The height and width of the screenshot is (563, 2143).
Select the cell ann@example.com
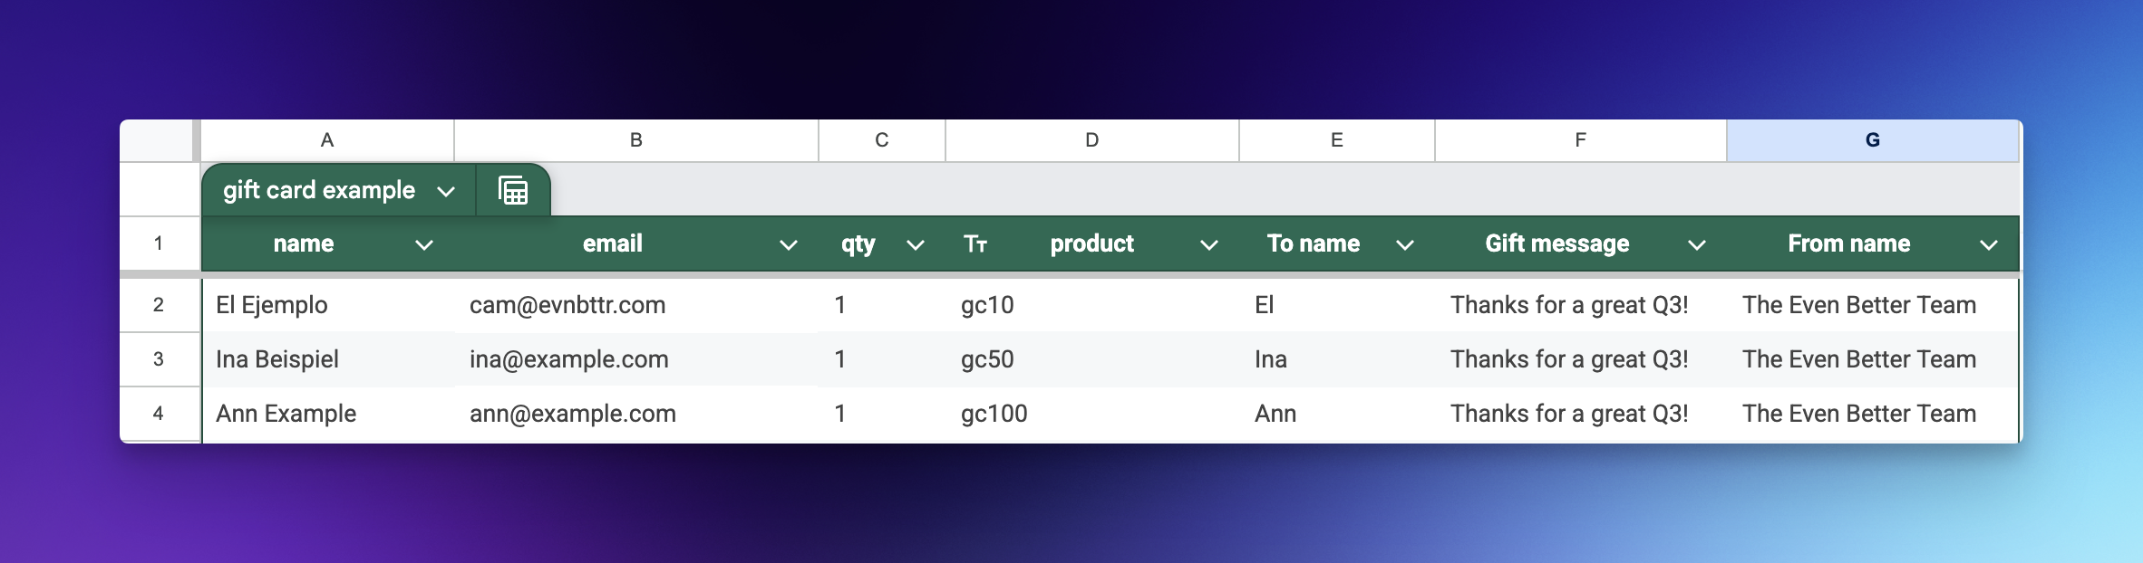[x=636, y=414]
